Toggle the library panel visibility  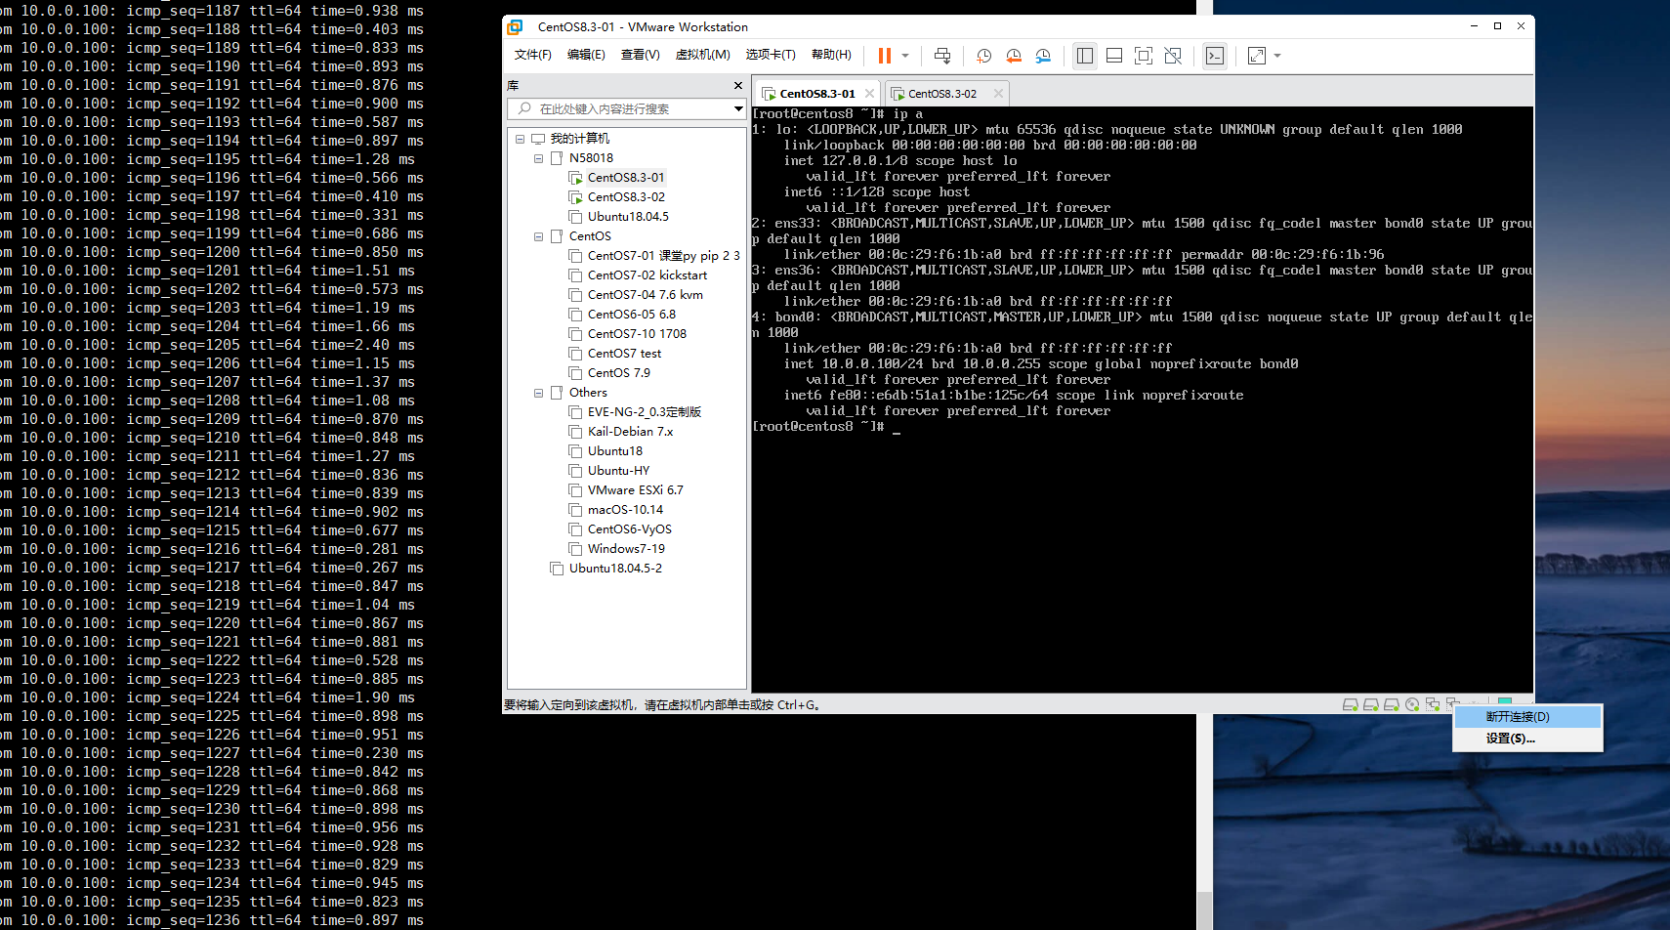tap(1084, 56)
